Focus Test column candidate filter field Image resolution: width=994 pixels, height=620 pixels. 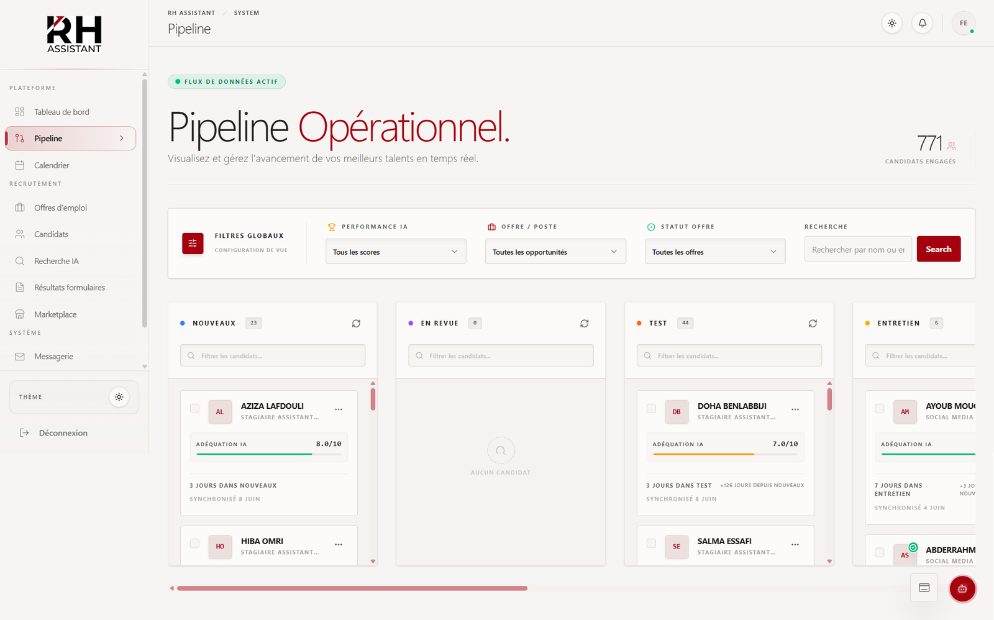[x=729, y=355]
